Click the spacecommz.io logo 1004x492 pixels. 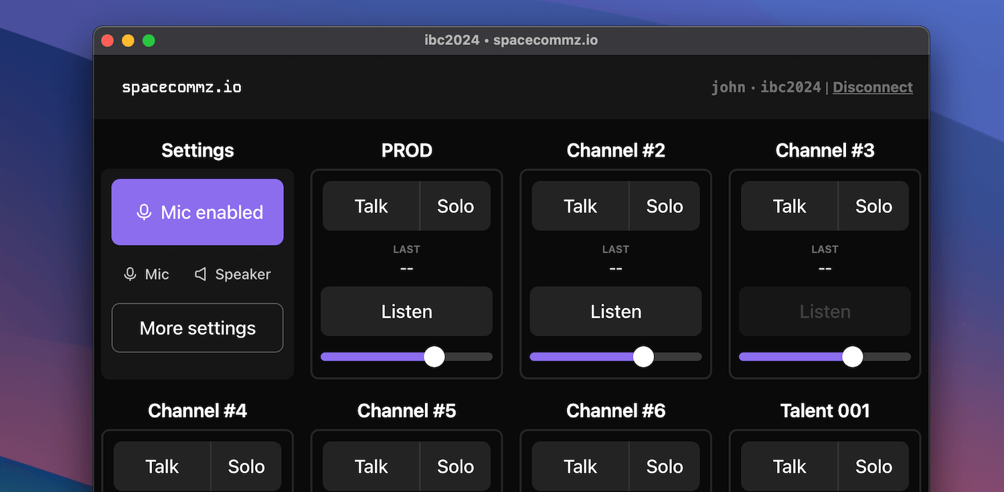coord(181,87)
